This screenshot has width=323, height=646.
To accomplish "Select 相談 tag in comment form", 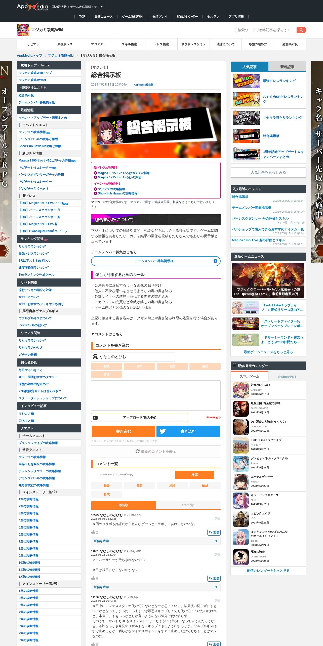I will [x=172, y=366].
